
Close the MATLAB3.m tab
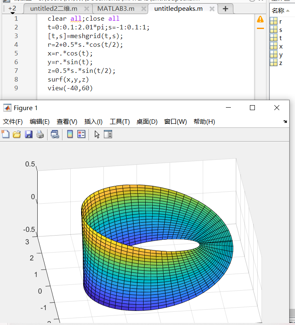[x=144, y=9]
